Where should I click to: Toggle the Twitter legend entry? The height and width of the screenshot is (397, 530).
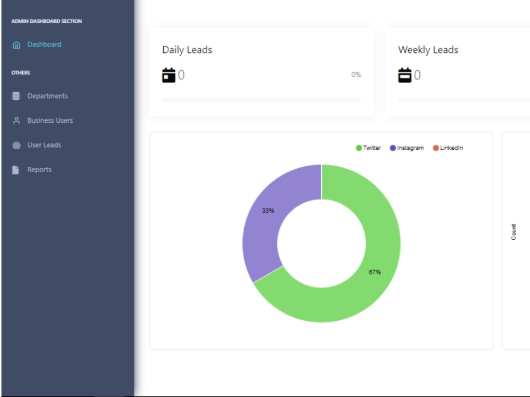(x=368, y=148)
